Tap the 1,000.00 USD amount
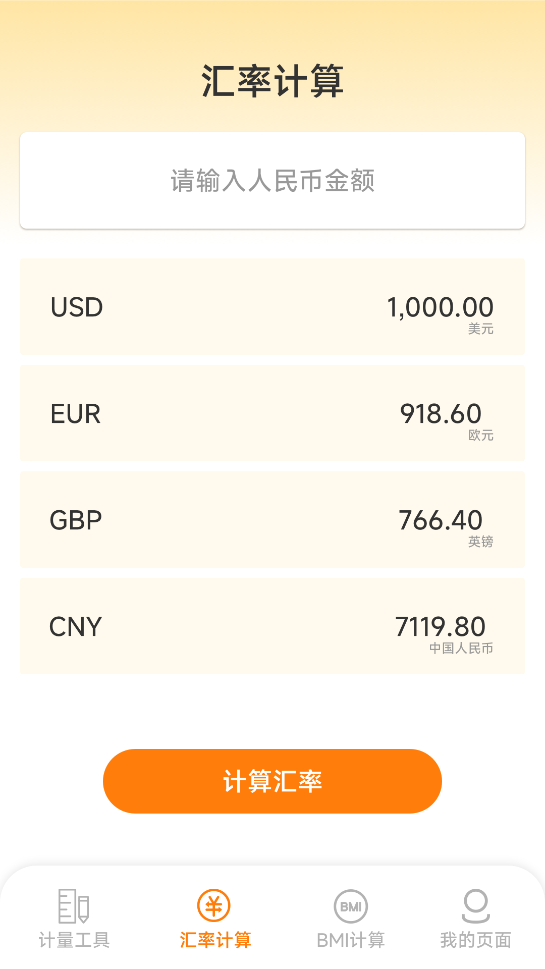 point(440,307)
